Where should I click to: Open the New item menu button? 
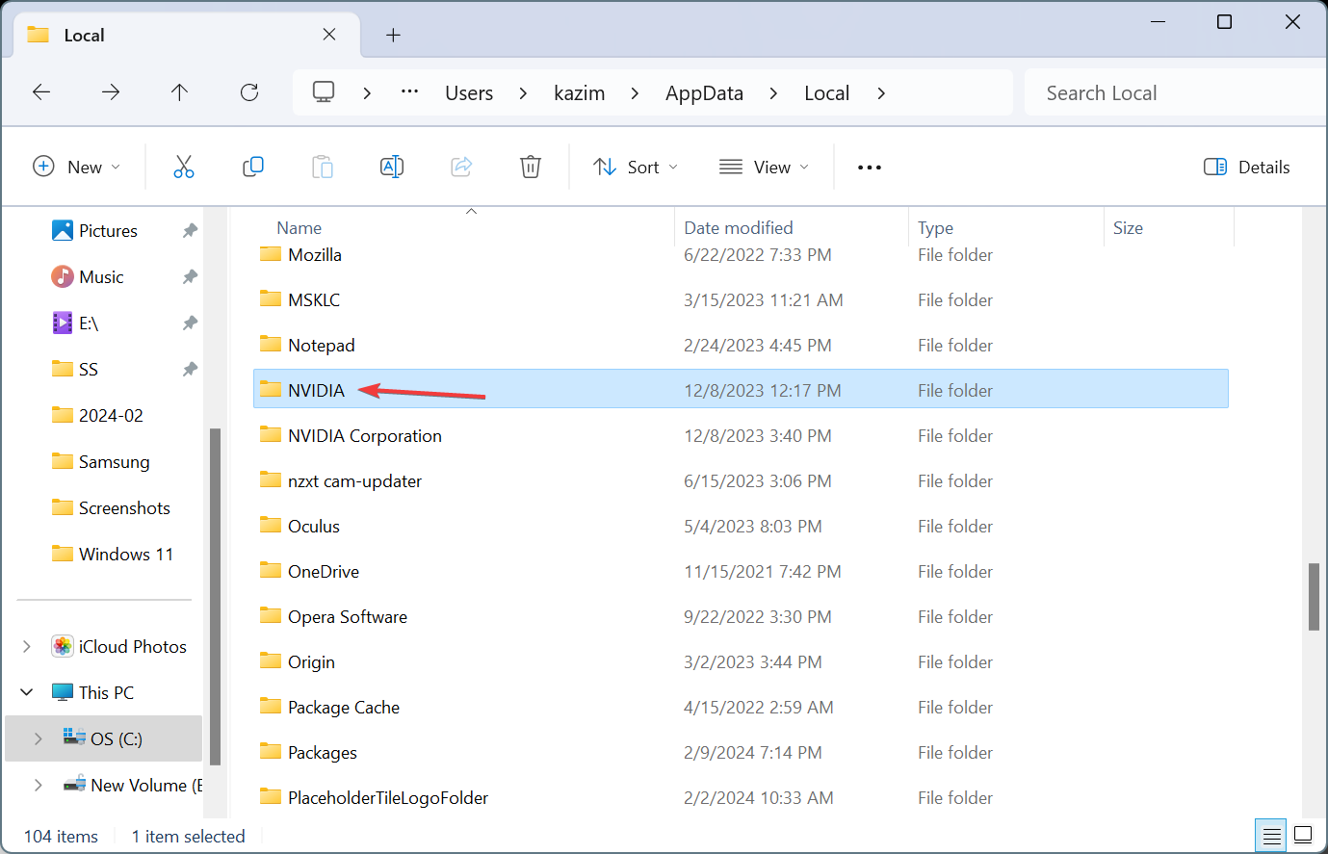tap(77, 167)
